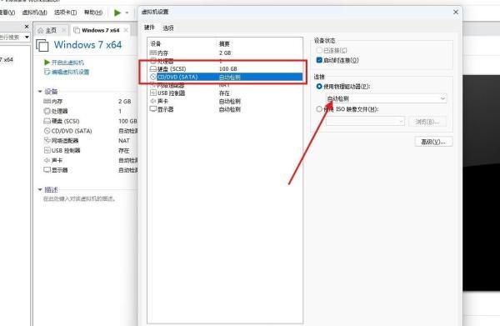Click the 编辑虚拟机设置 link
The height and width of the screenshot is (326, 500).
pos(70,72)
